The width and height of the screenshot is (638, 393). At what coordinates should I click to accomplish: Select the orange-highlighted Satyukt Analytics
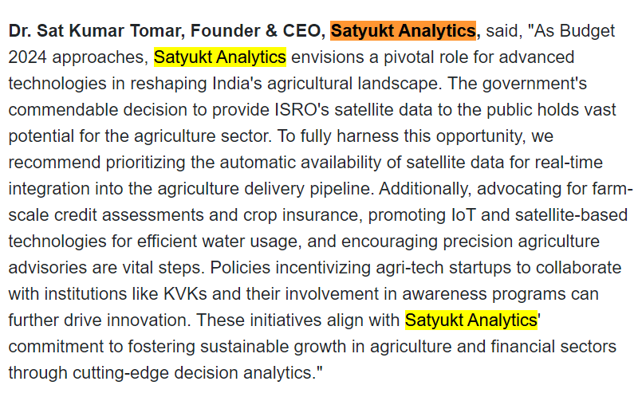(403, 32)
